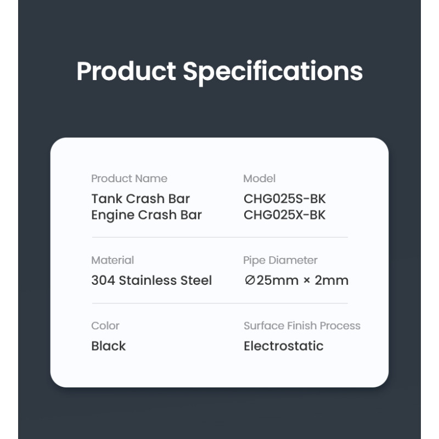
Task: Select the "Color" field label
Action: (x=105, y=325)
